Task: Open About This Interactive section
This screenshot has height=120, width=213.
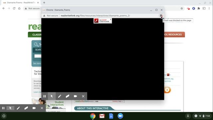Action: coord(93,108)
